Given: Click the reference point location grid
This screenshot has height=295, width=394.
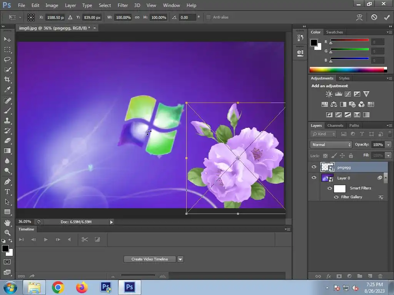Looking at the screenshot, I should click(31, 17).
